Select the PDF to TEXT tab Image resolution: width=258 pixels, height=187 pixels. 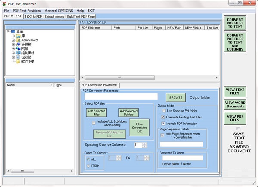pos(13,16)
